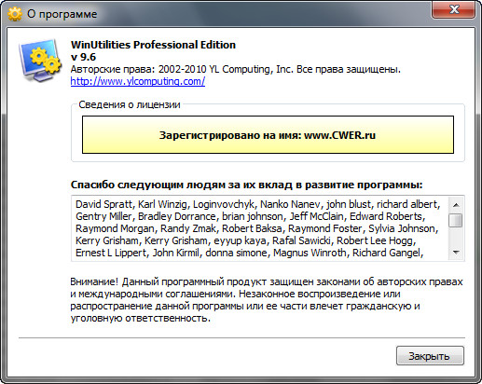Close the dialog with the red X button
Viewport: 482px width, 384px height.
pos(453,9)
